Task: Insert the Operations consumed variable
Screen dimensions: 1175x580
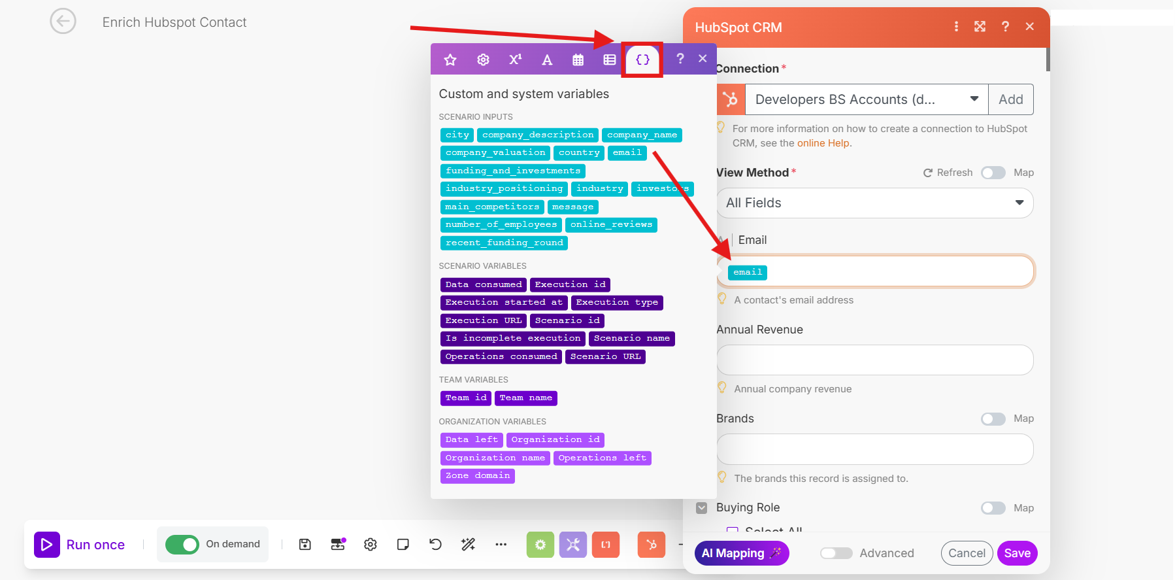Action: point(501,356)
